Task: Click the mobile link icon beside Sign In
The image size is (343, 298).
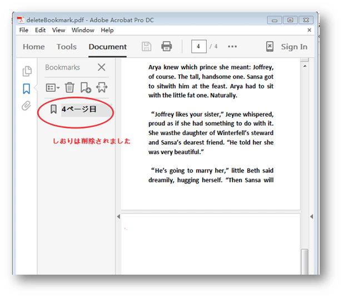Action: pos(270,46)
